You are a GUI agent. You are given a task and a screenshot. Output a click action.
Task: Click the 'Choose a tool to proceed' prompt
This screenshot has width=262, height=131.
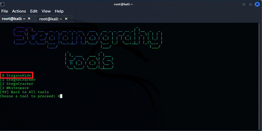pyautogui.click(x=28, y=96)
